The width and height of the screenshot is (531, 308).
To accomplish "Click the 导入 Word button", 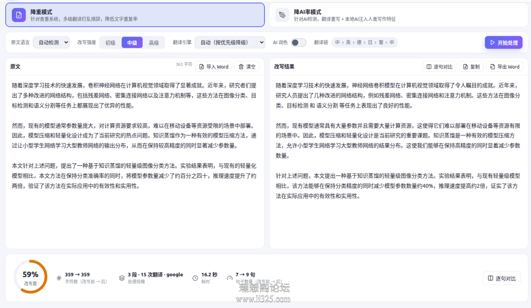I will pyautogui.click(x=214, y=67).
